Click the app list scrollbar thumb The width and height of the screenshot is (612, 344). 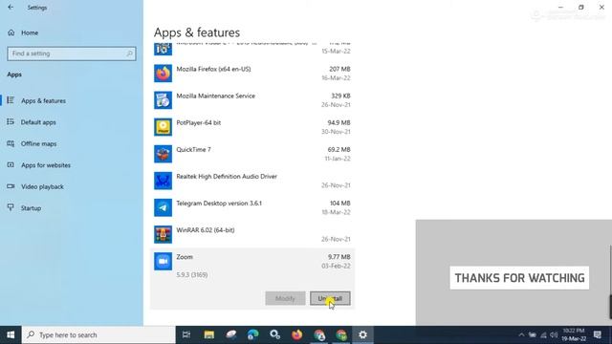click(x=610, y=307)
